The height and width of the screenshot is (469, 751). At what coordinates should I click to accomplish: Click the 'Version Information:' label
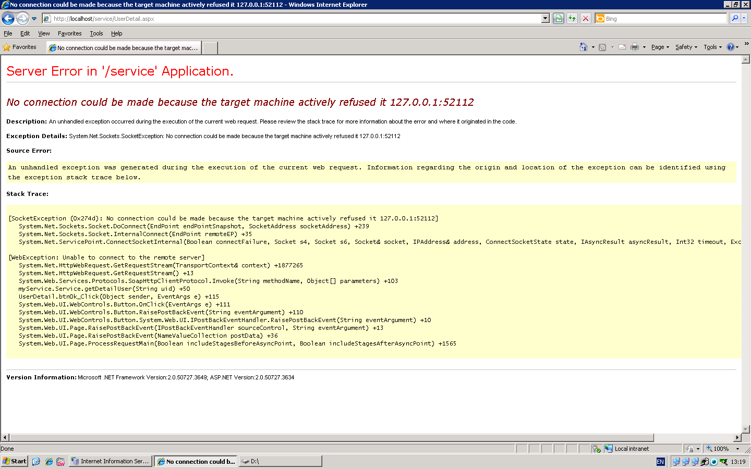click(41, 377)
